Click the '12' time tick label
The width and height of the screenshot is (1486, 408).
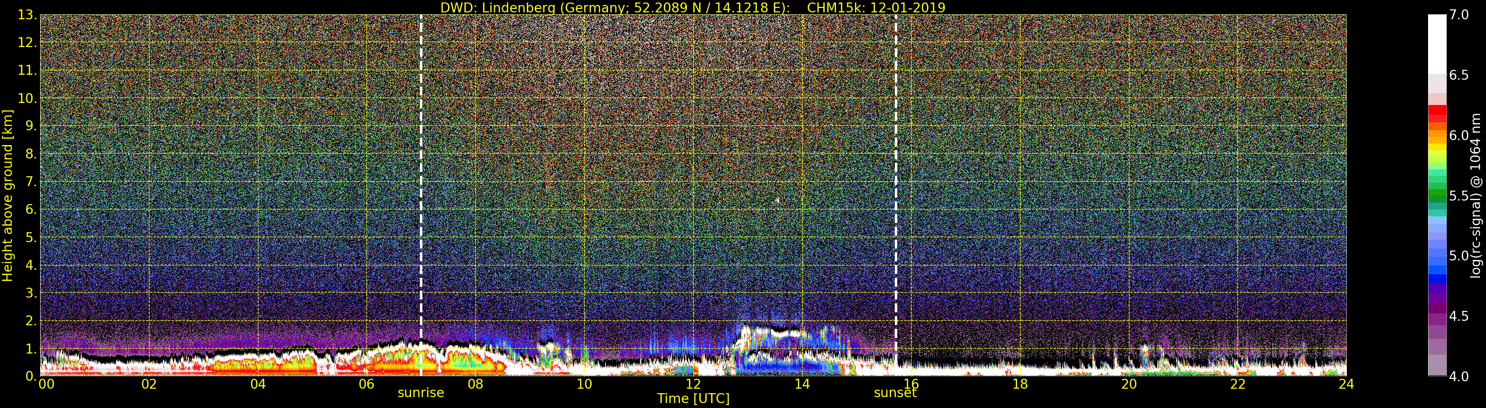[x=693, y=384]
